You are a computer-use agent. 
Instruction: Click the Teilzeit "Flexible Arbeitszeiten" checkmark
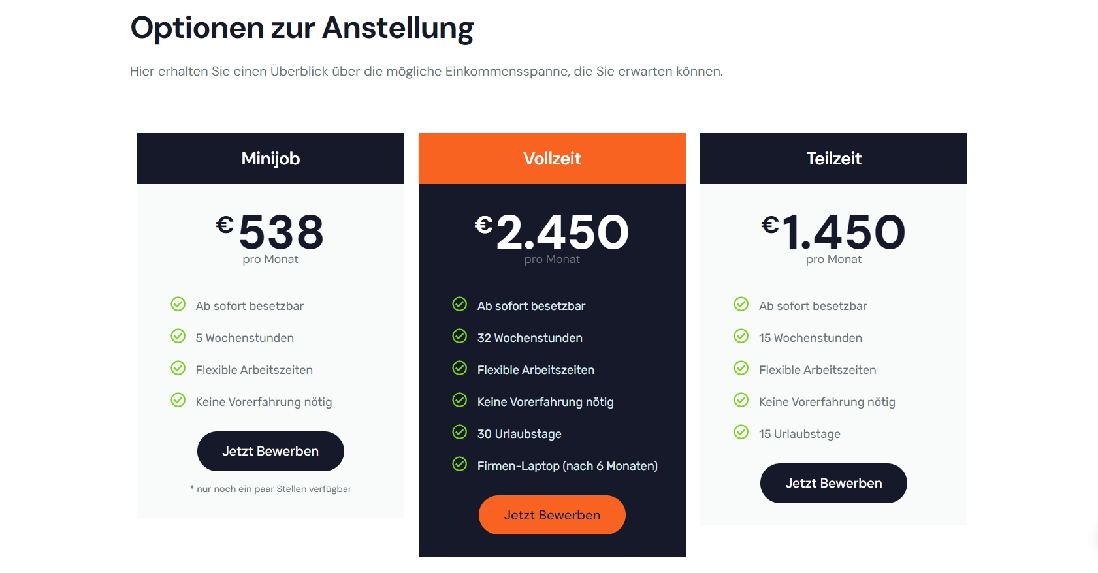coord(741,368)
